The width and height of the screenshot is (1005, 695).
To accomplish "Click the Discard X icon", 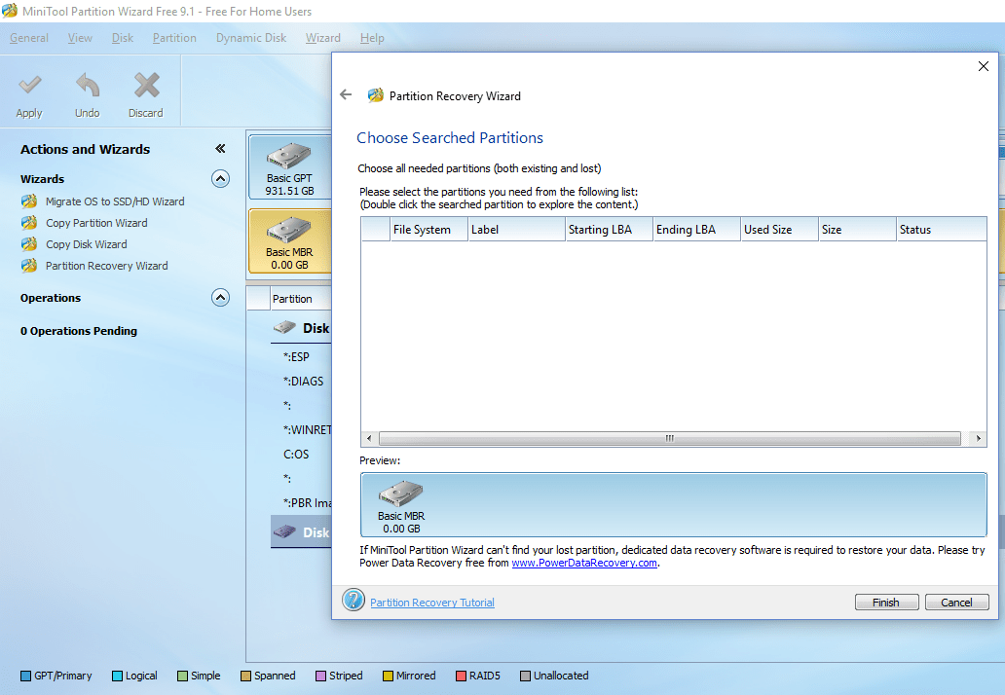I will [x=147, y=86].
